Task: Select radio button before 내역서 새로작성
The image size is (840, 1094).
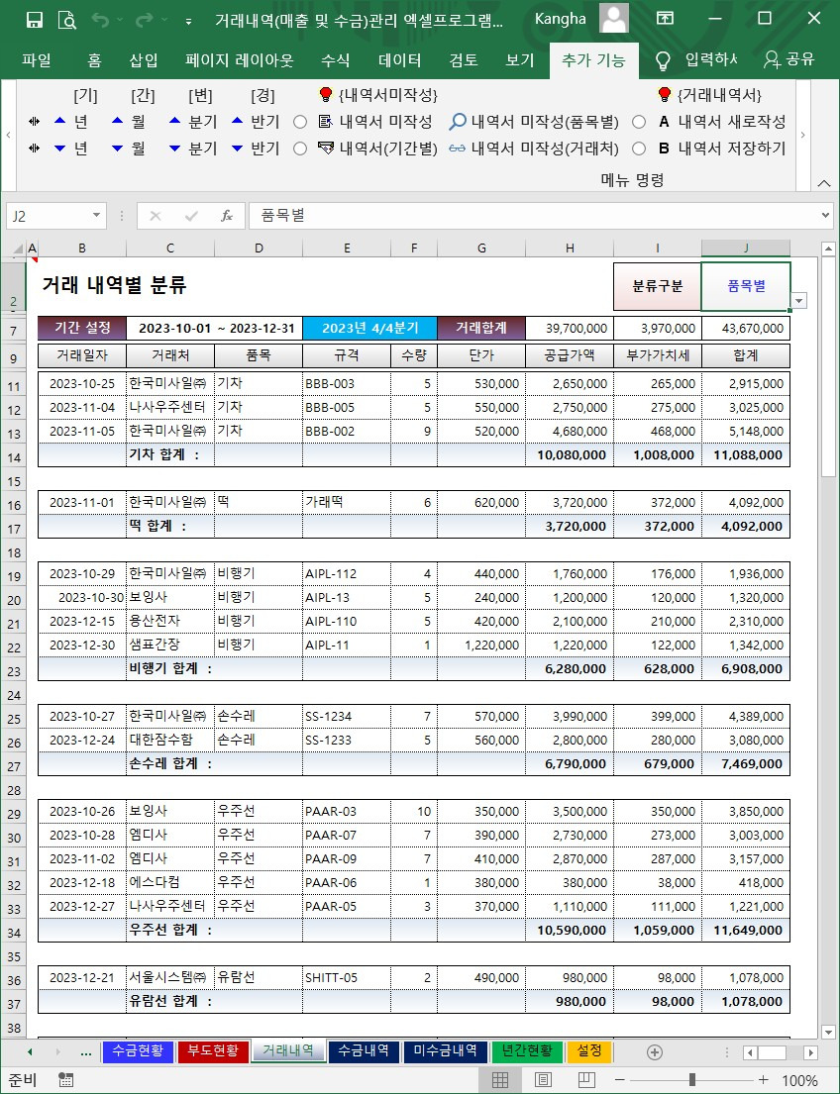Action: pos(639,122)
